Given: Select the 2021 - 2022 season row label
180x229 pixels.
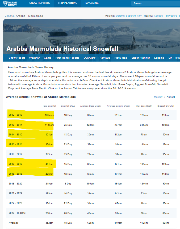Looking at the screenshot, I should [x=15, y=193].
